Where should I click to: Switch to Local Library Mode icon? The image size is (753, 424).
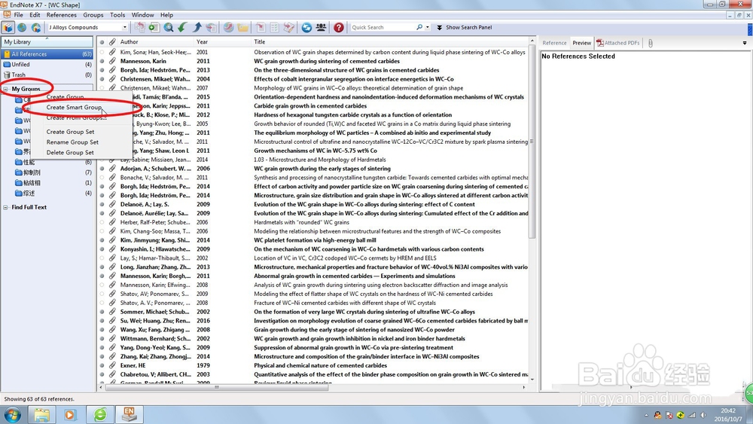click(x=8, y=27)
